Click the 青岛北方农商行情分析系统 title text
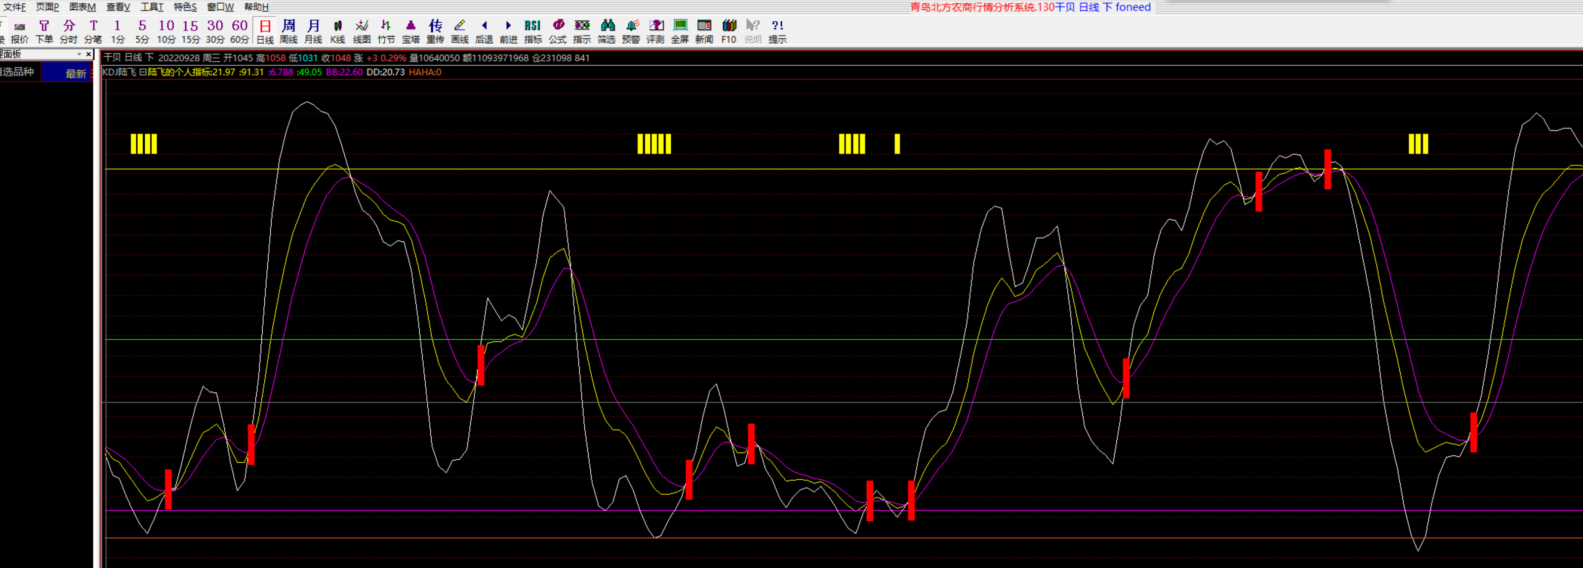This screenshot has width=1583, height=568. [x=973, y=7]
